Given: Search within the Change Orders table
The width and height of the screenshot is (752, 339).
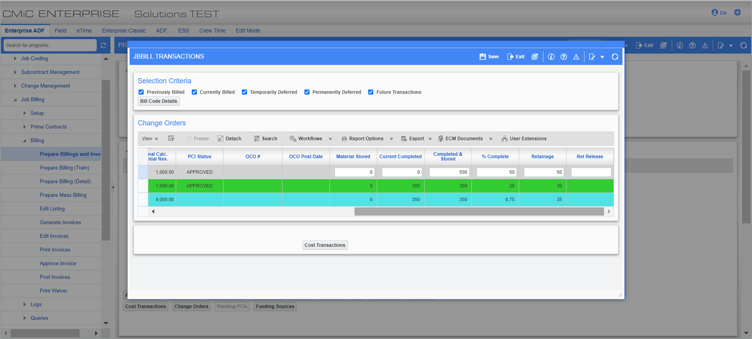Looking at the screenshot, I should click(265, 139).
